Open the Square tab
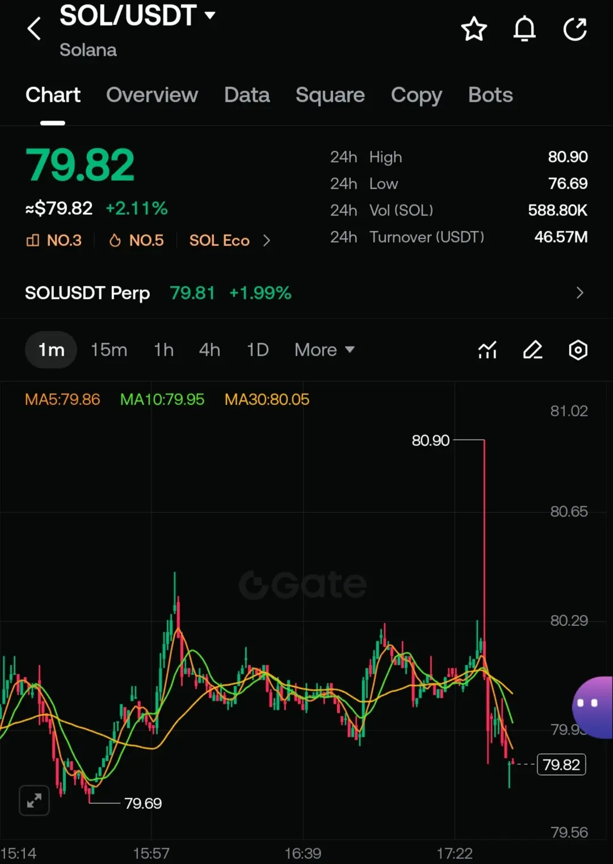 [x=330, y=95]
